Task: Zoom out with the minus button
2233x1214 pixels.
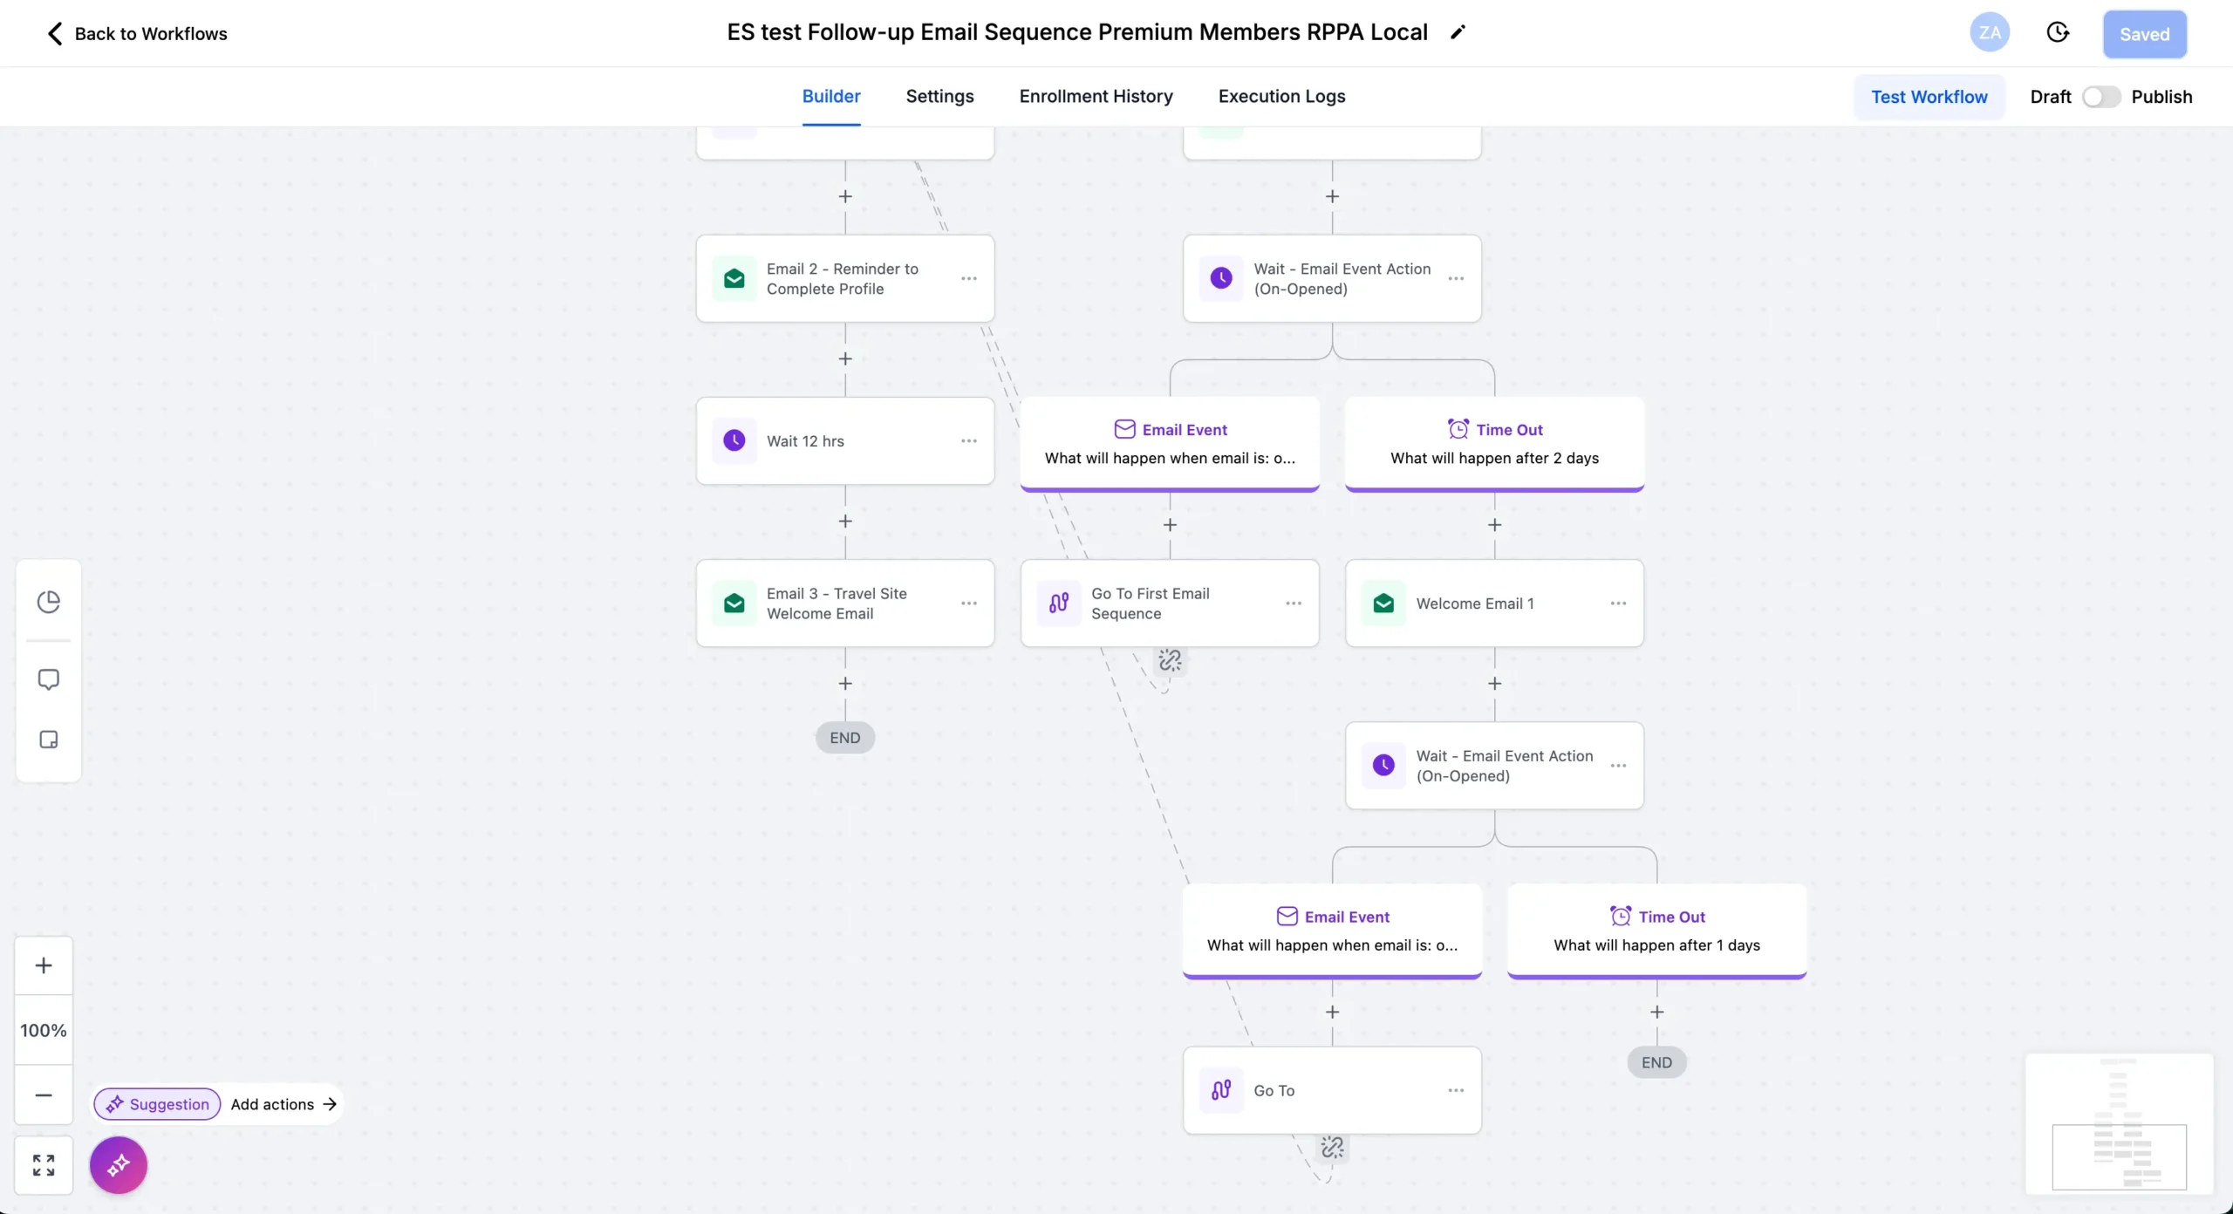Action: [x=44, y=1095]
